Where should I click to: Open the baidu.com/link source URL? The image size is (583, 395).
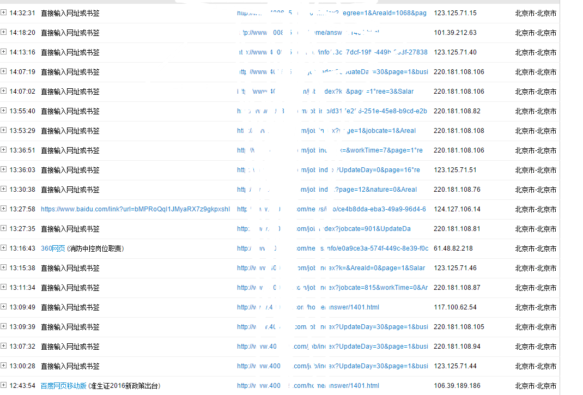click(135, 209)
